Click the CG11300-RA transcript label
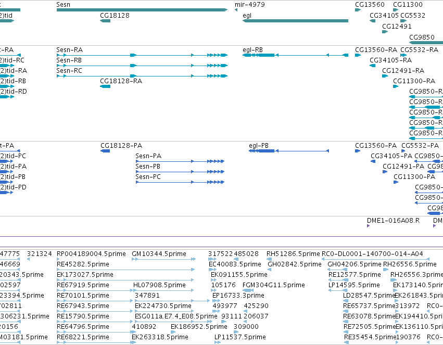Screen dimensions: 443x345 coord(414,81)
